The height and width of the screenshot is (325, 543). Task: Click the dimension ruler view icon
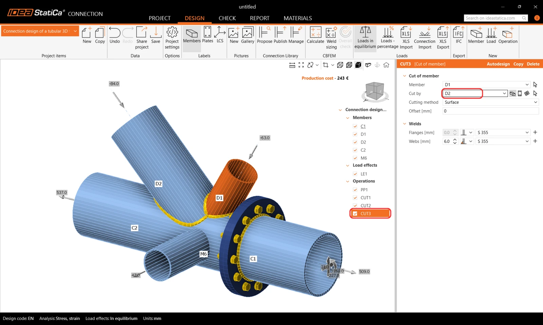[x=292, y=65]
